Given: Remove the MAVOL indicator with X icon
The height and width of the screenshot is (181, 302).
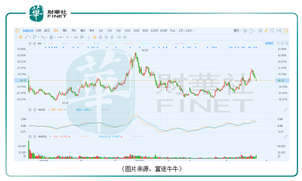Looking at the screenshot, I should click(35, 137).
